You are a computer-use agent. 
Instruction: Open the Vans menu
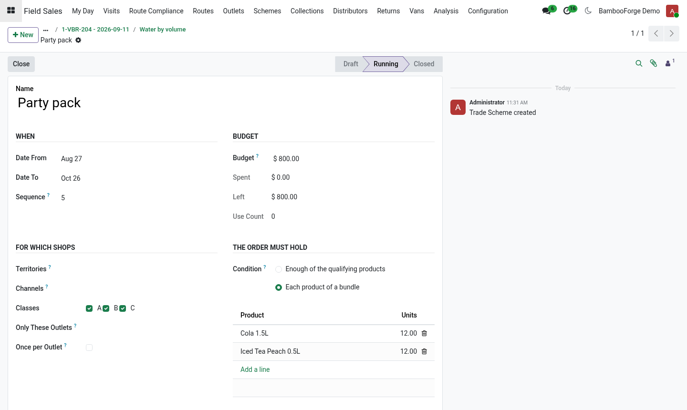[x=416, y=11]
